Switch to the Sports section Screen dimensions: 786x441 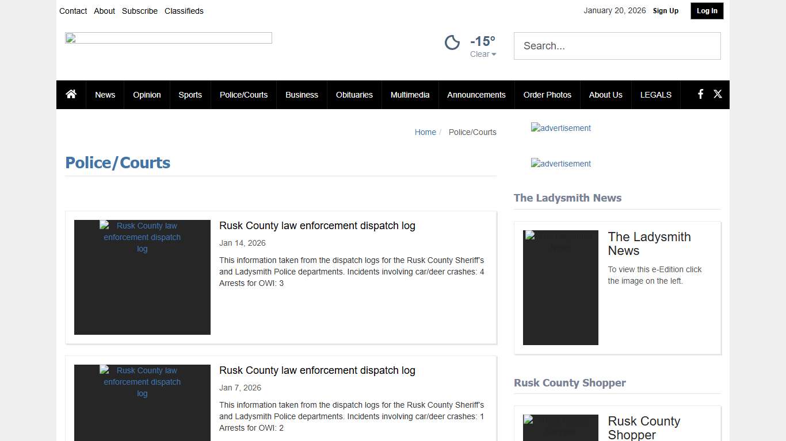190,94
